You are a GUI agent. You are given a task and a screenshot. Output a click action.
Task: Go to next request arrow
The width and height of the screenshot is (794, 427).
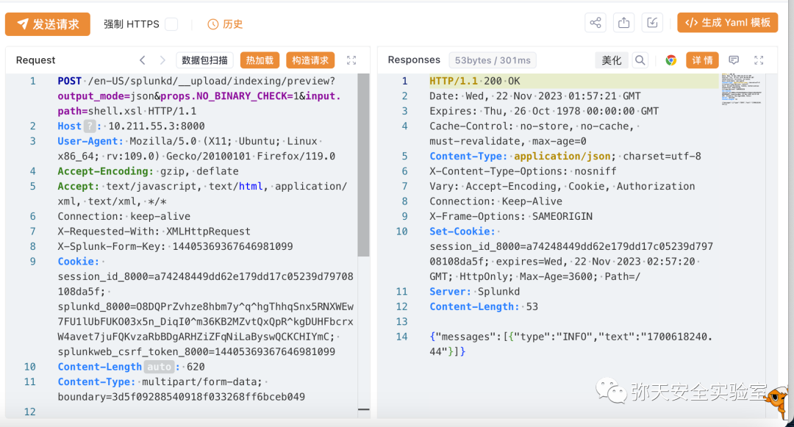(162, 60)
